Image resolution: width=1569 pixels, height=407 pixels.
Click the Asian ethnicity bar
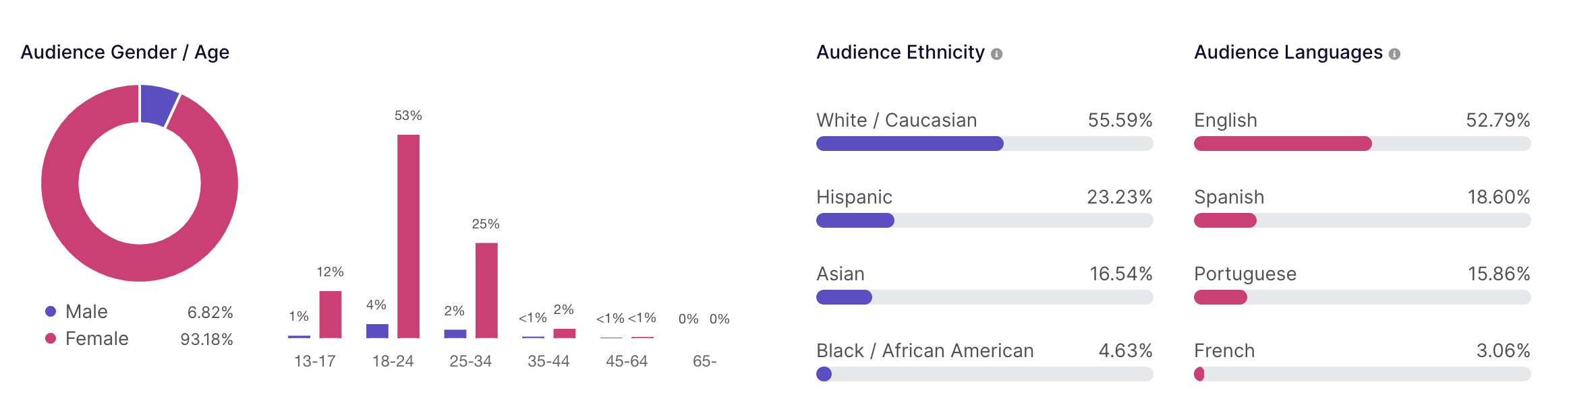pos(984,297)
